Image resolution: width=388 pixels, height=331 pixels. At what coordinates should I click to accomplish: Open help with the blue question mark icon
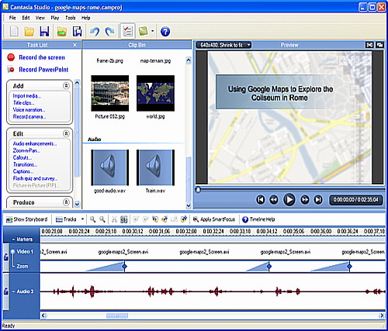165,32
